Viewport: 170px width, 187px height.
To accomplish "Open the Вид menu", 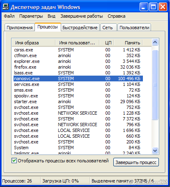I will (51, 16).
